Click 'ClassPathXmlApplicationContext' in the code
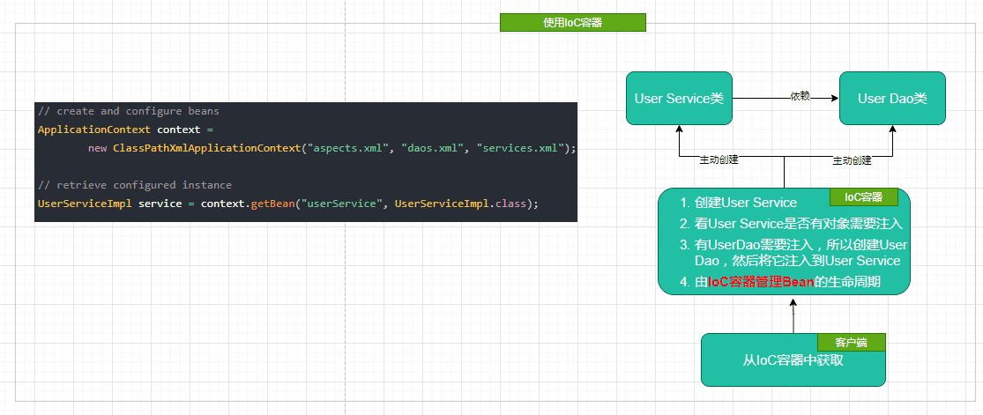 207,148
